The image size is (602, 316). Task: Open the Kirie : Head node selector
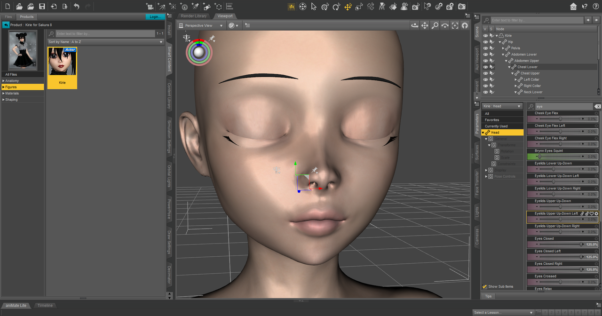tap(502, 106)
